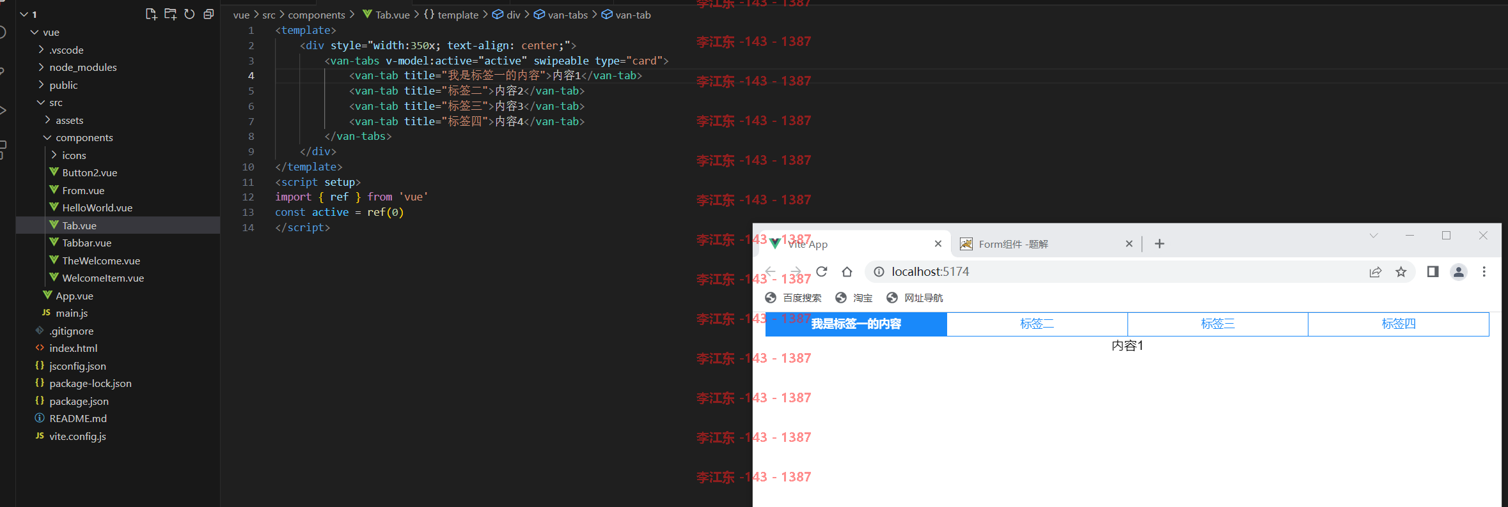Switch to the 标签二 tab
This screenshot has width=1508, height=507.
coord(1037,324)
